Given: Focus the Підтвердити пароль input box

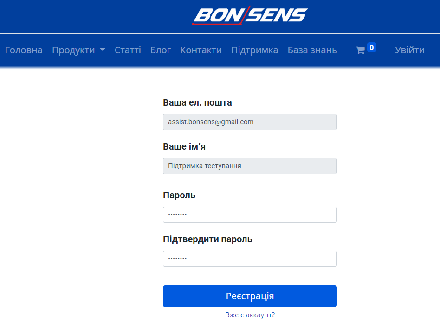Looking at the screenshot, I should pos(250,258).
